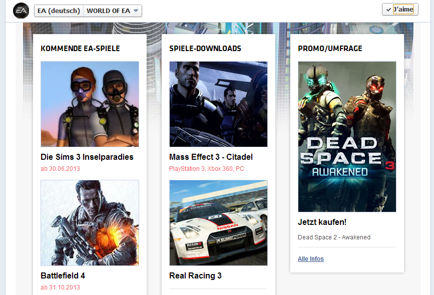The image size is (434, 295).
Task: Select the ab 30.06.2013 release date text
Action: click(x=61, y=169)
